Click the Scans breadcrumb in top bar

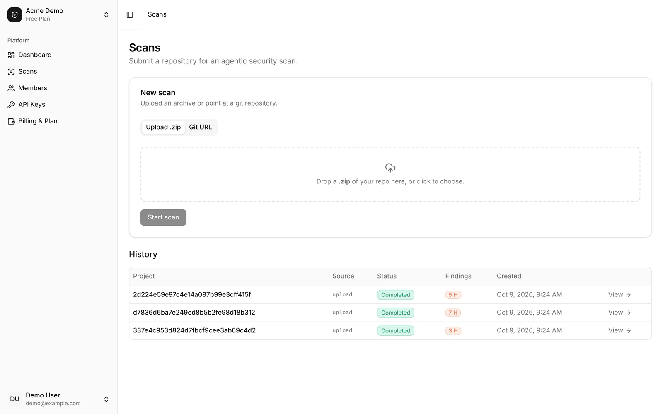click(x=157, y=14)
